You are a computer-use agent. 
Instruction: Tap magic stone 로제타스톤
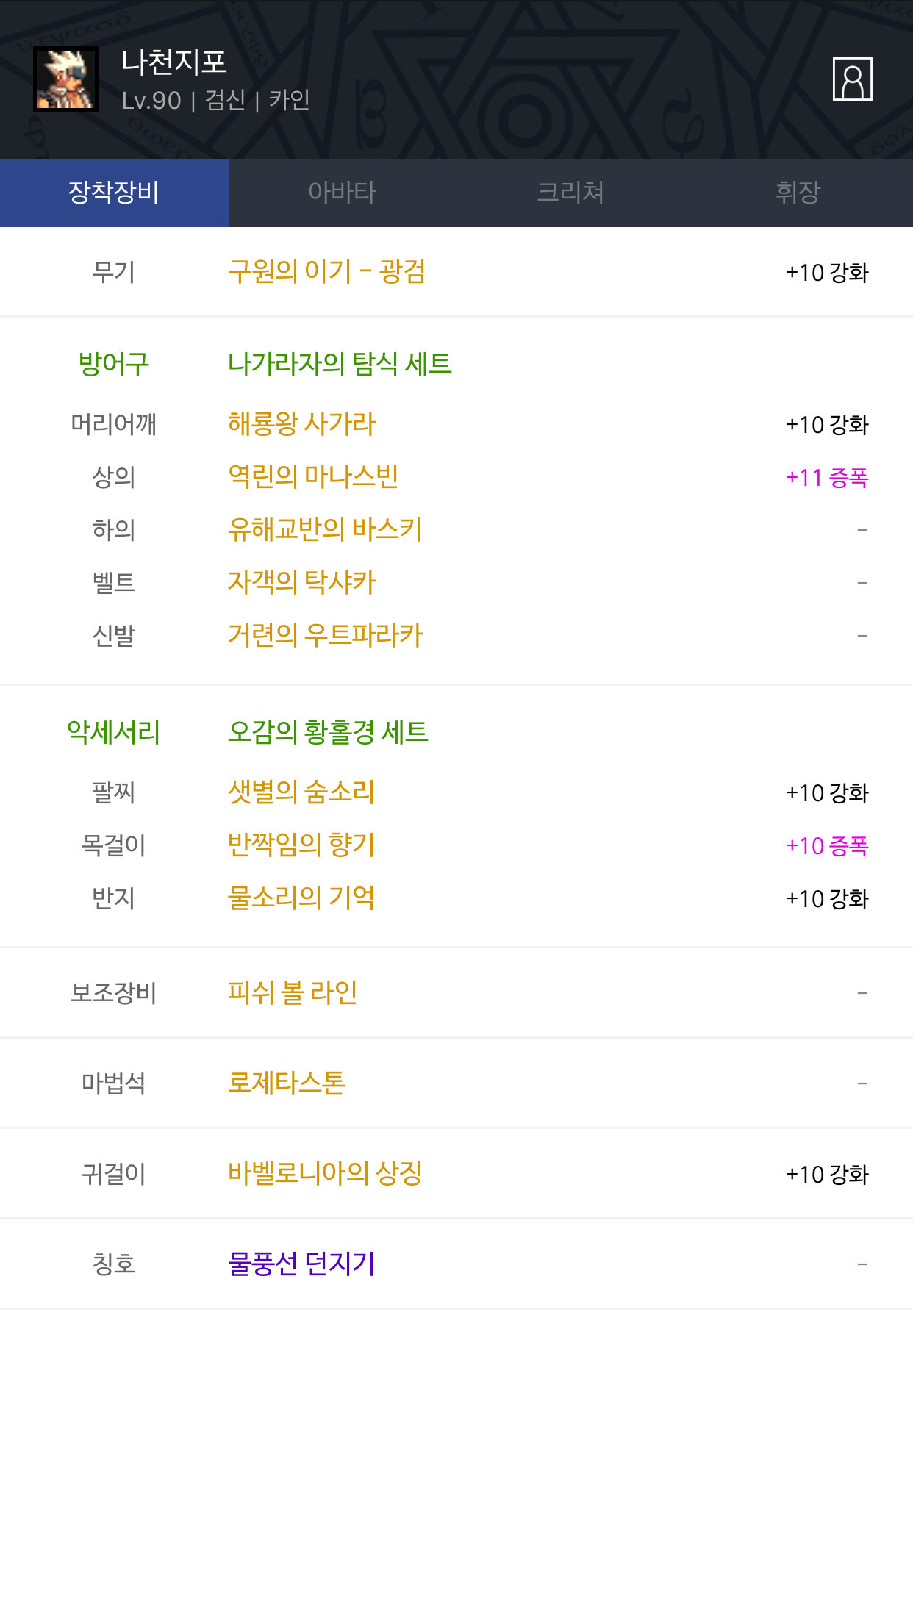click(x=287, y=1083)
